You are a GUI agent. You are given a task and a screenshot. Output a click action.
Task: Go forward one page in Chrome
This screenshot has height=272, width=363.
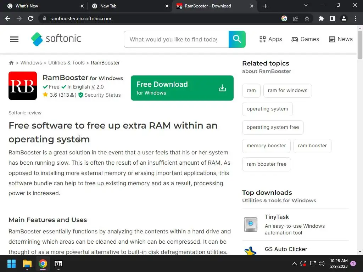pos(19,18)
